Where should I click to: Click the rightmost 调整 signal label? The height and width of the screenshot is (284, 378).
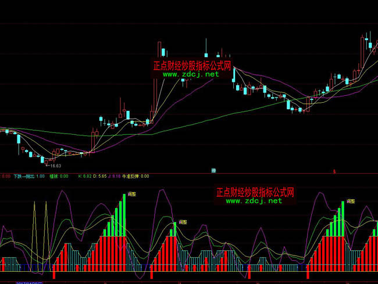(350, 201)
